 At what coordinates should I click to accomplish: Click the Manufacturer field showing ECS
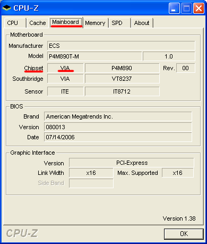click(121, 46)
